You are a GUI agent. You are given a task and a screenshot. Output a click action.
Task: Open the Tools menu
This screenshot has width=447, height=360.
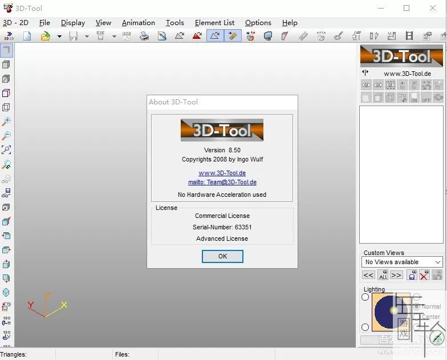pos(174,23)
